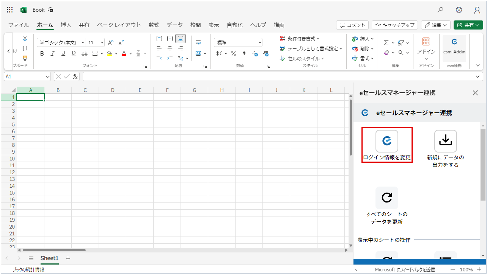Toggle Bold formatting
Viewport: 487px width, 274px height.
click(42, 53)
